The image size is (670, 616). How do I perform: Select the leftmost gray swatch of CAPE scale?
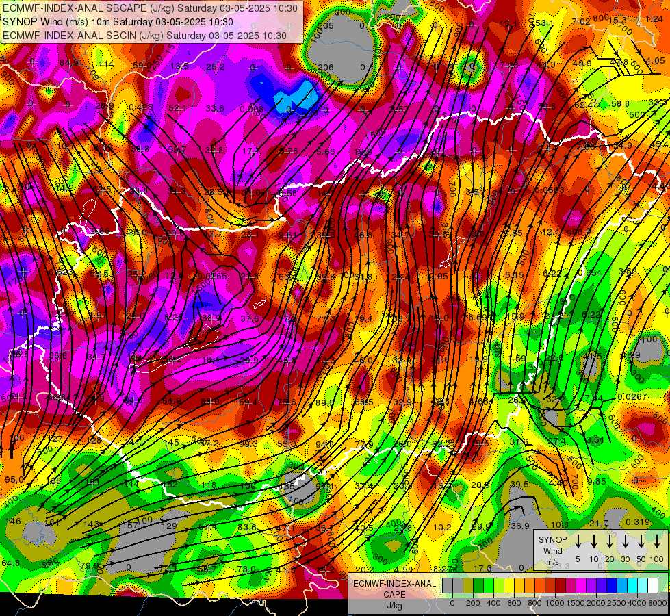pyautogui.click(x=448, y=585)
